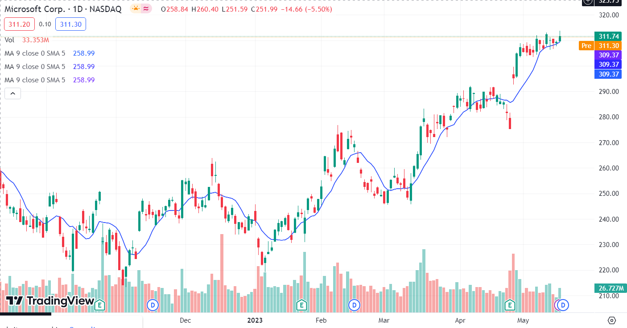
Task: Click the plus icon on price scale
Action: 588,2
